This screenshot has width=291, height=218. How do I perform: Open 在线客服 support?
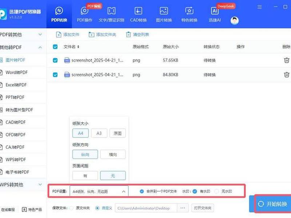coord(8,210)
